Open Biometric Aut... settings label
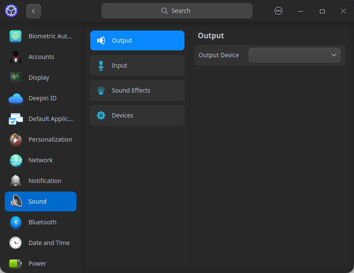The width and height of the screenshot is (354, 273). (x=50, y=36)
